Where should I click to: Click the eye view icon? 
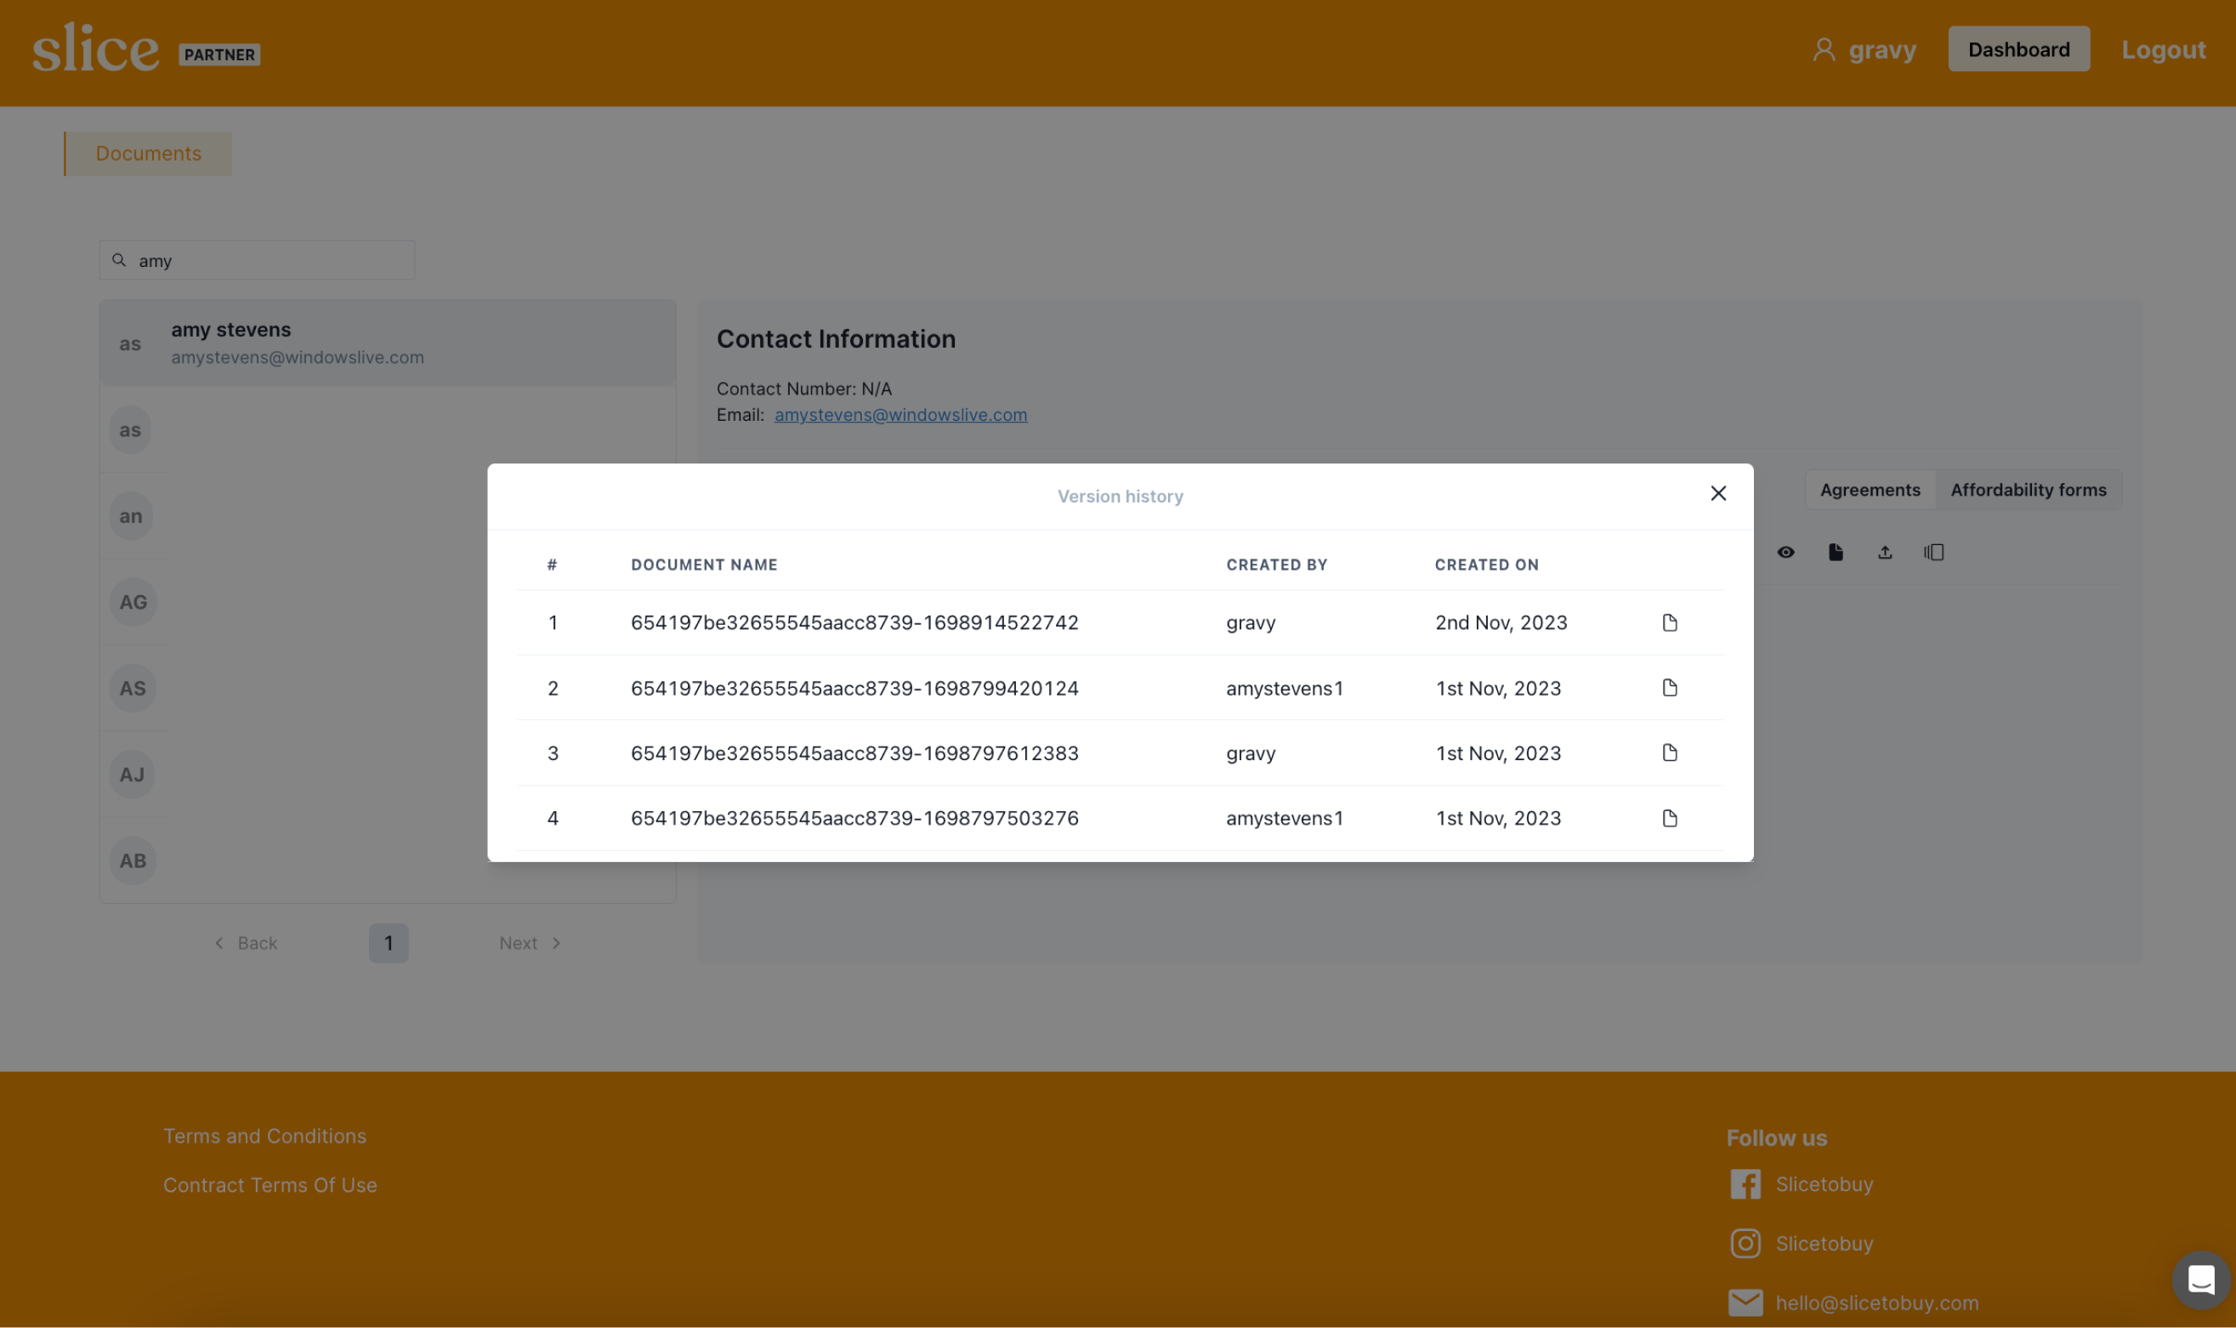click(1785, 553)
